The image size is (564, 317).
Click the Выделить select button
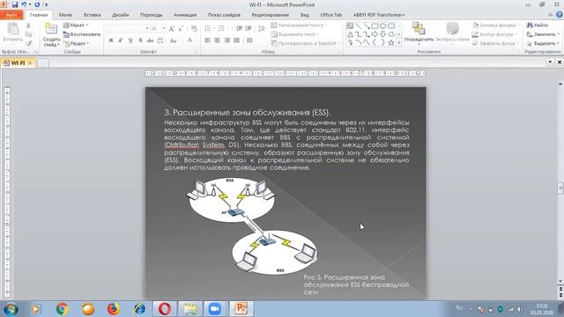(543, 43)
